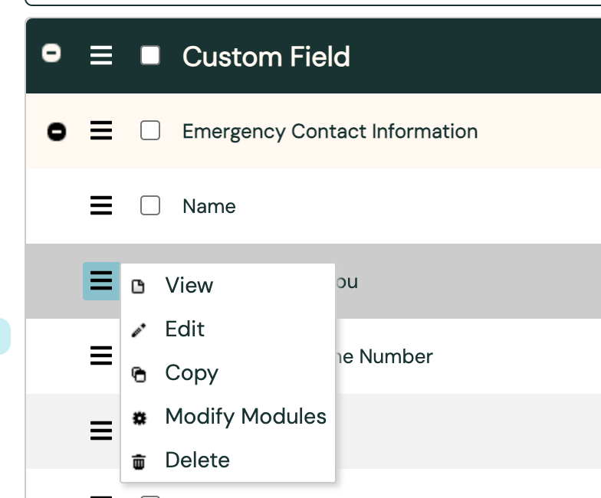Viewport: 601px width, 498px height.
Task: Select the checkbox for the Name field
Action: click(x=150, y=206)
